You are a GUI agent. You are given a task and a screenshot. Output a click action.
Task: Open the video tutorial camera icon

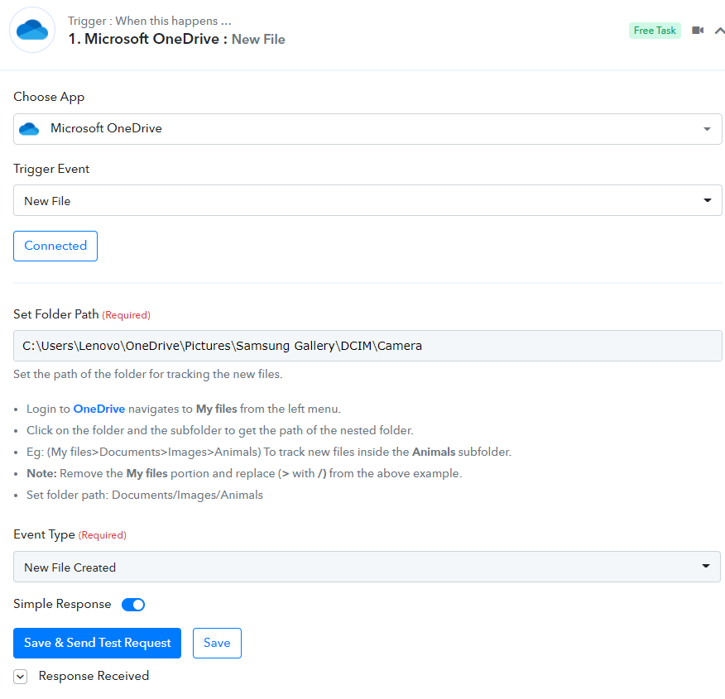click(698, 31)
